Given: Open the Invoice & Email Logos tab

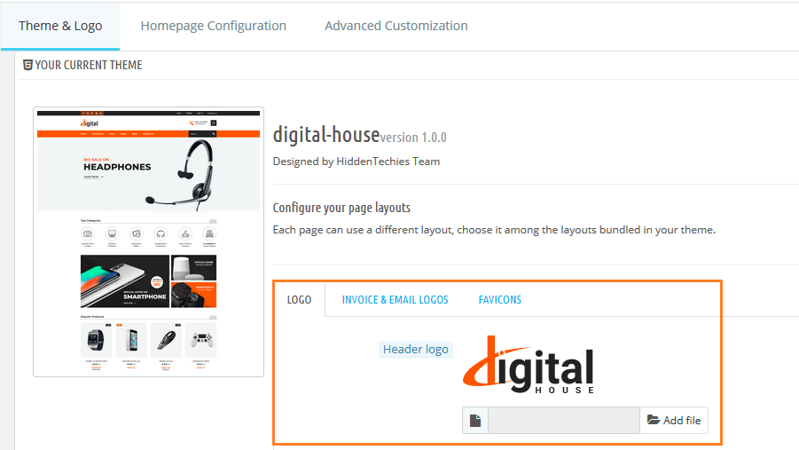Looking at the screenshot, I should (395, 300).
